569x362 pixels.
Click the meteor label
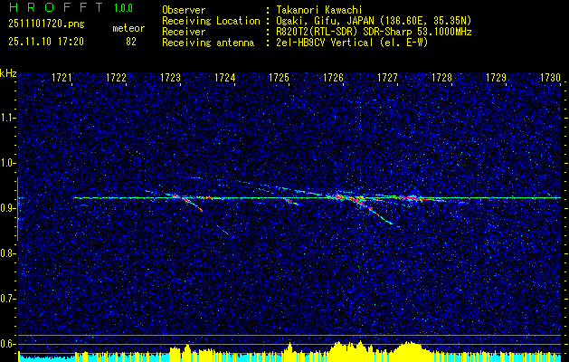(128, 28)
